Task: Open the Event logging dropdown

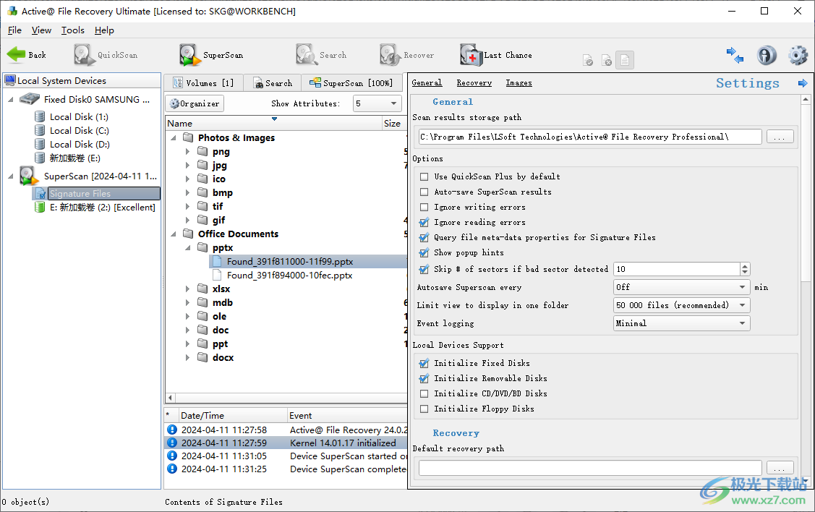Action: pos(681,323)
